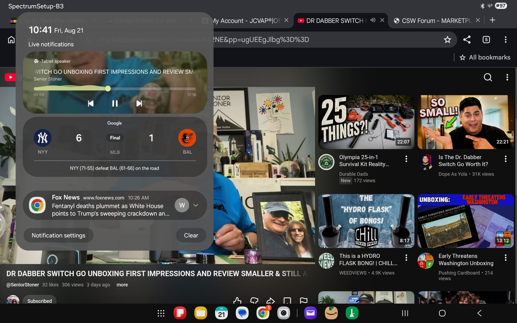This screenshot has width=517, height=323.
Task: Open the Durable Dads channel avatar
Action: point(326,162)
